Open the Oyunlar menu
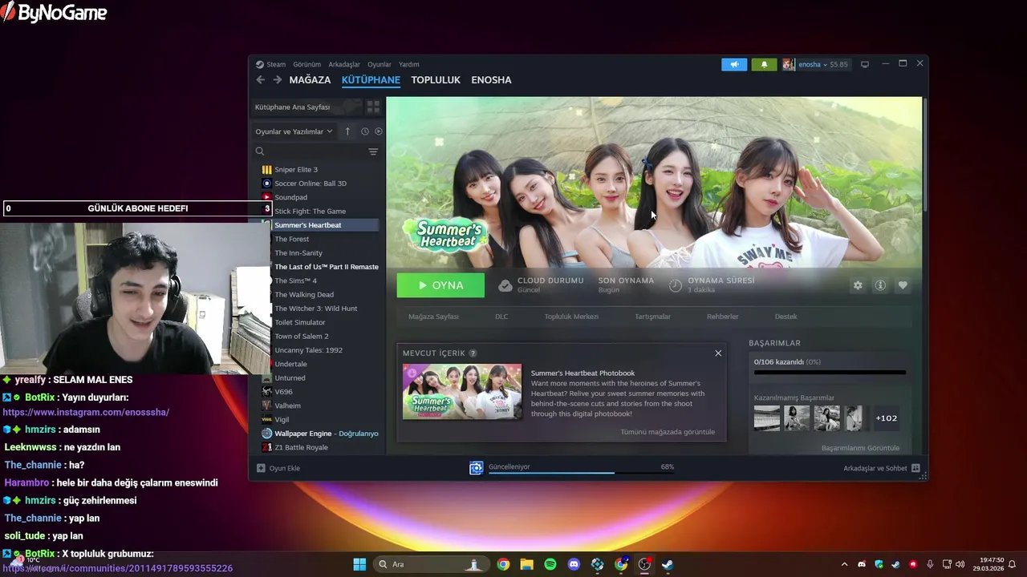 pyautogui.click(x=380, y=64)
